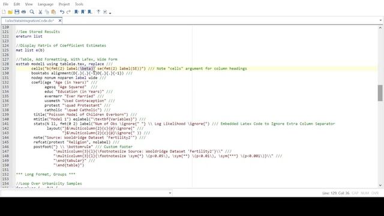The image size is (384, 216).
Task: Create a new do-file with the New icon
Action: 4,12
